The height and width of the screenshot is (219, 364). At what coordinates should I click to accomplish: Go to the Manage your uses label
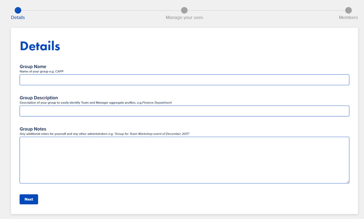(x=184, y=18)
